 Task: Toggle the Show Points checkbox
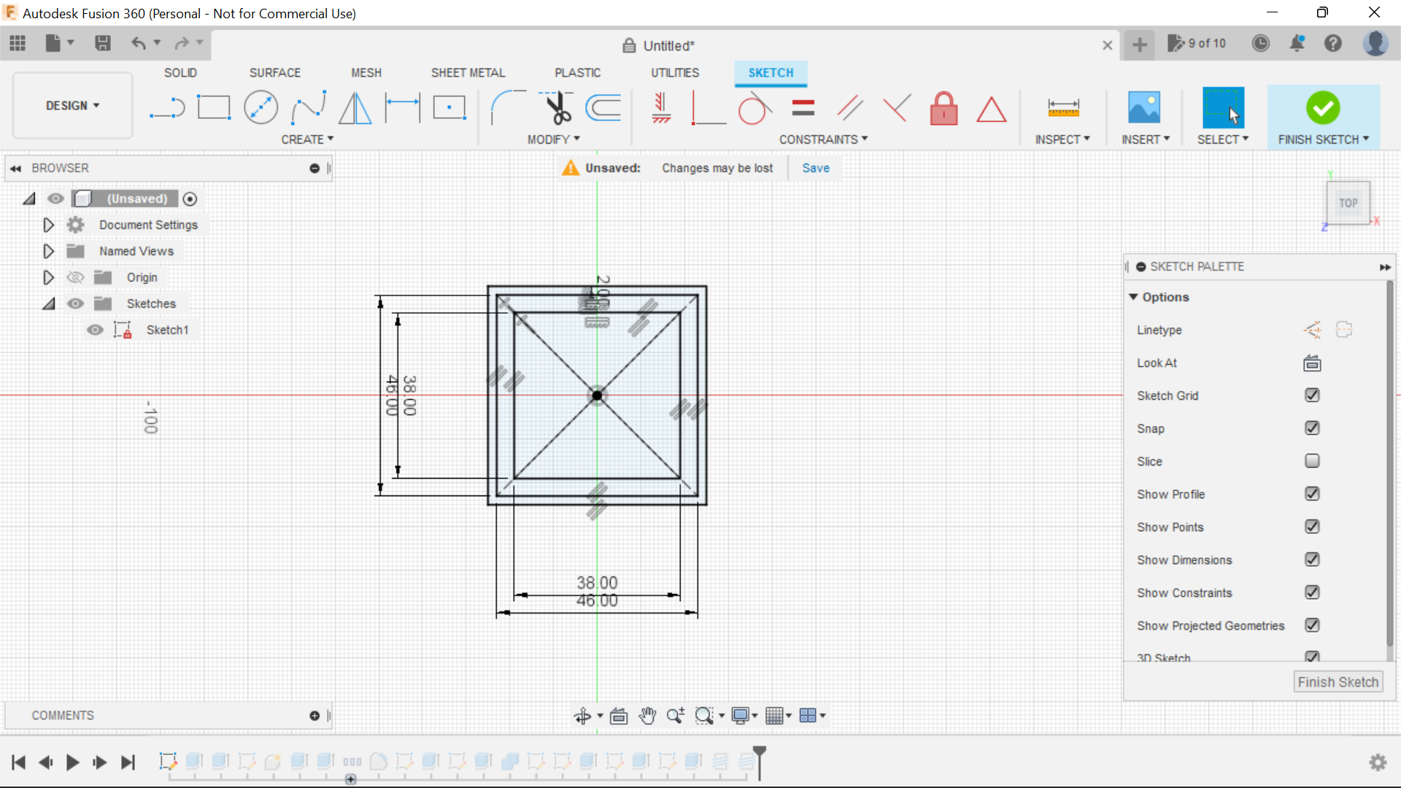click(x=1312, y=526)
